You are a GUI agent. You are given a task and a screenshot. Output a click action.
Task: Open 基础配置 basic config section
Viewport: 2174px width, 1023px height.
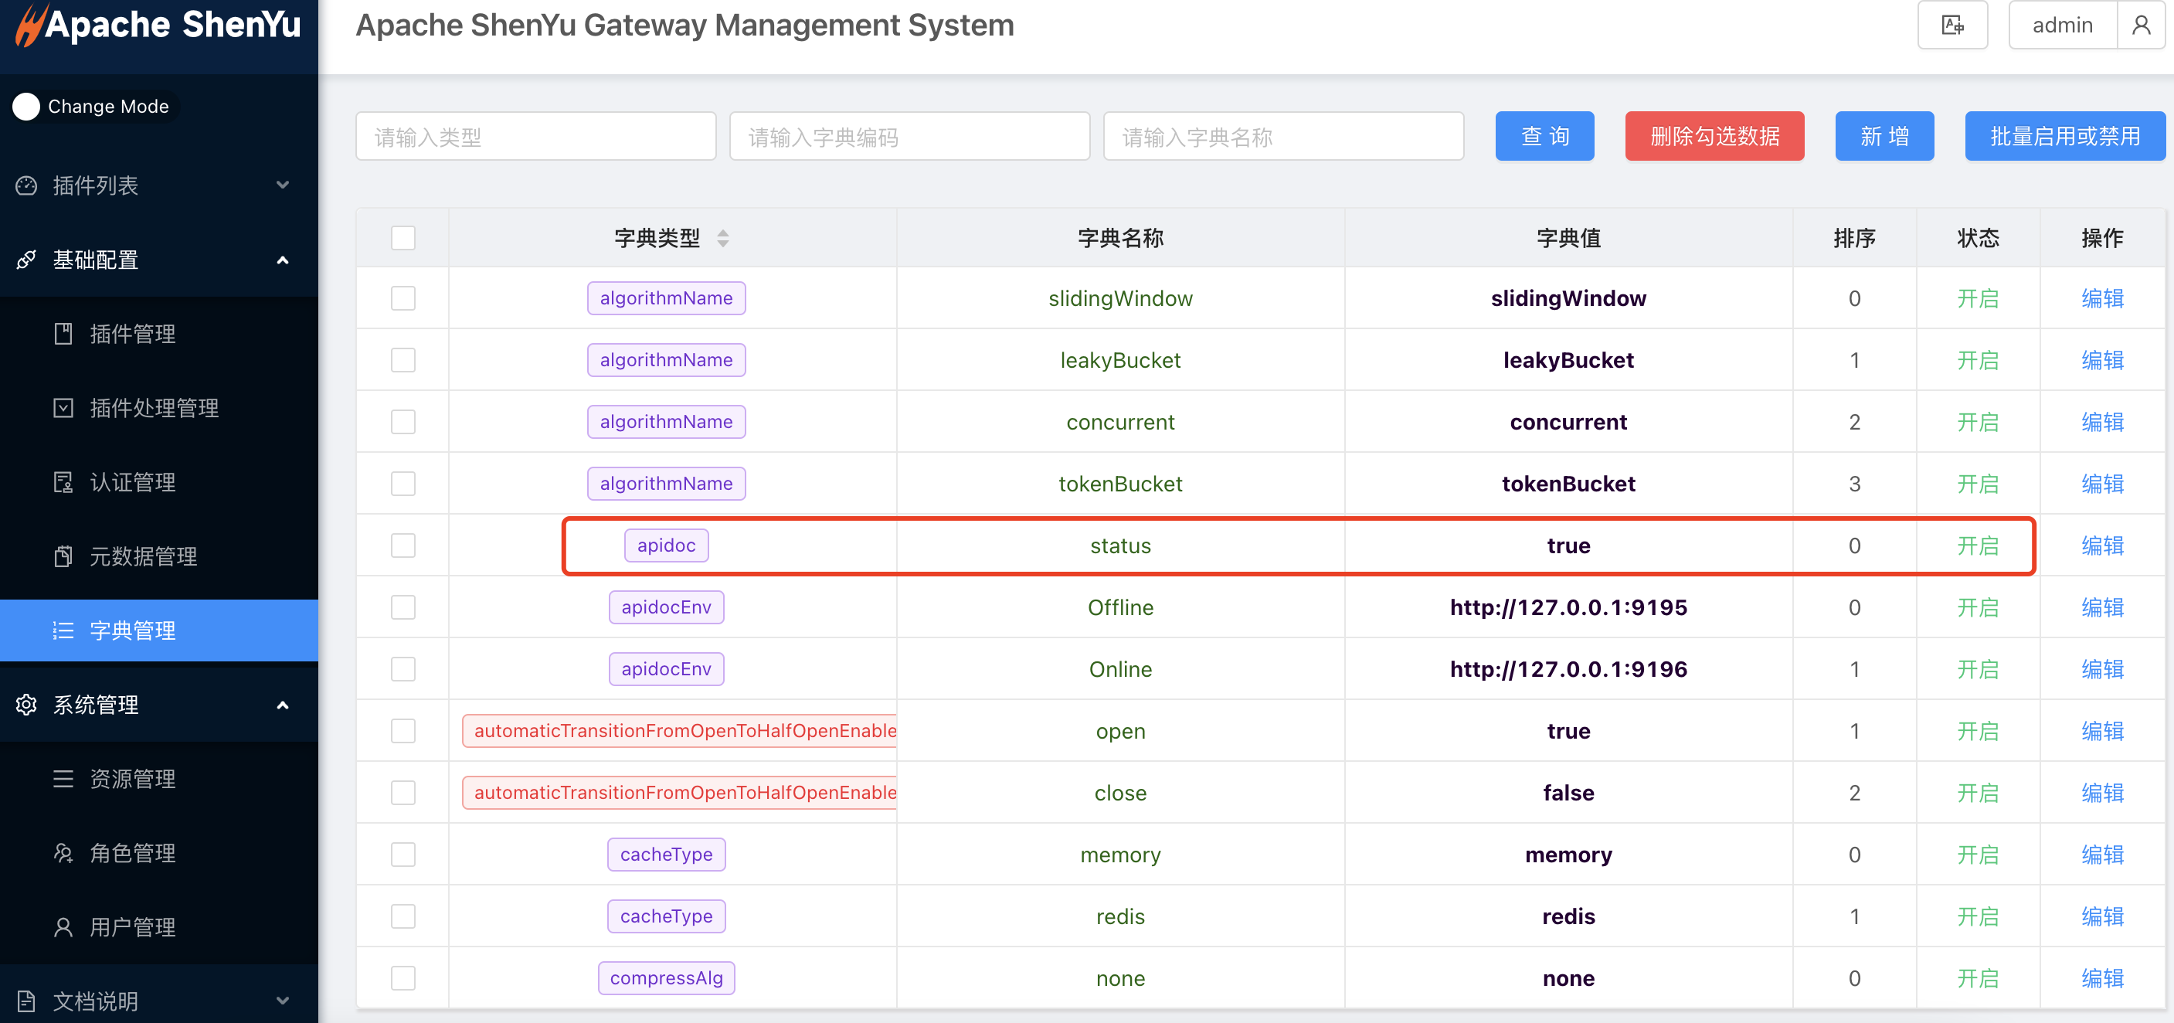pos(157,258)
